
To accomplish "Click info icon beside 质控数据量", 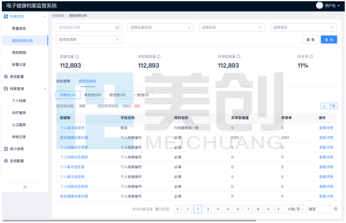I will [159, 57].
